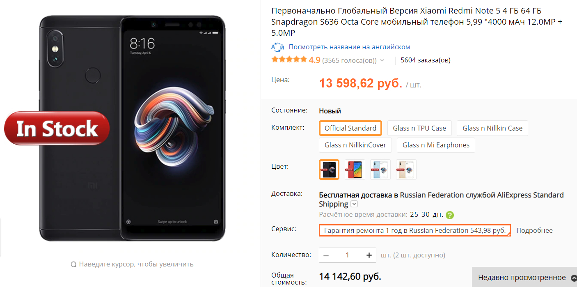This screenshot has width=577, height=287.
Task: Click the quantity input field
Action: point(348,255)
